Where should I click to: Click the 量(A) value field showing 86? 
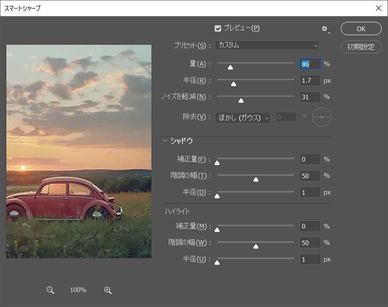coord(310,64)
